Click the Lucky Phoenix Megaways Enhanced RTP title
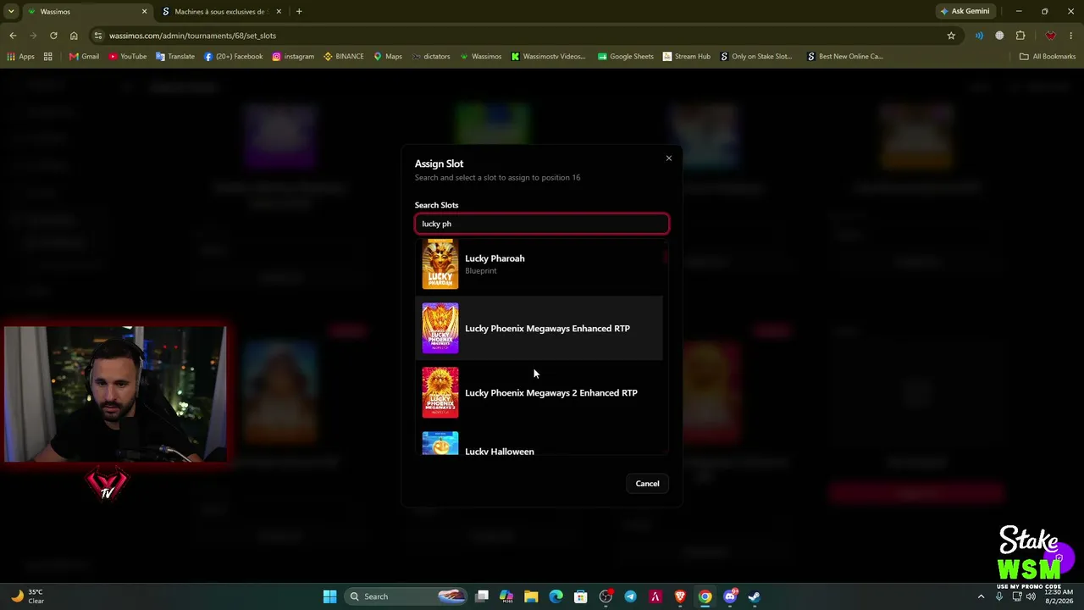 [547, 329]
